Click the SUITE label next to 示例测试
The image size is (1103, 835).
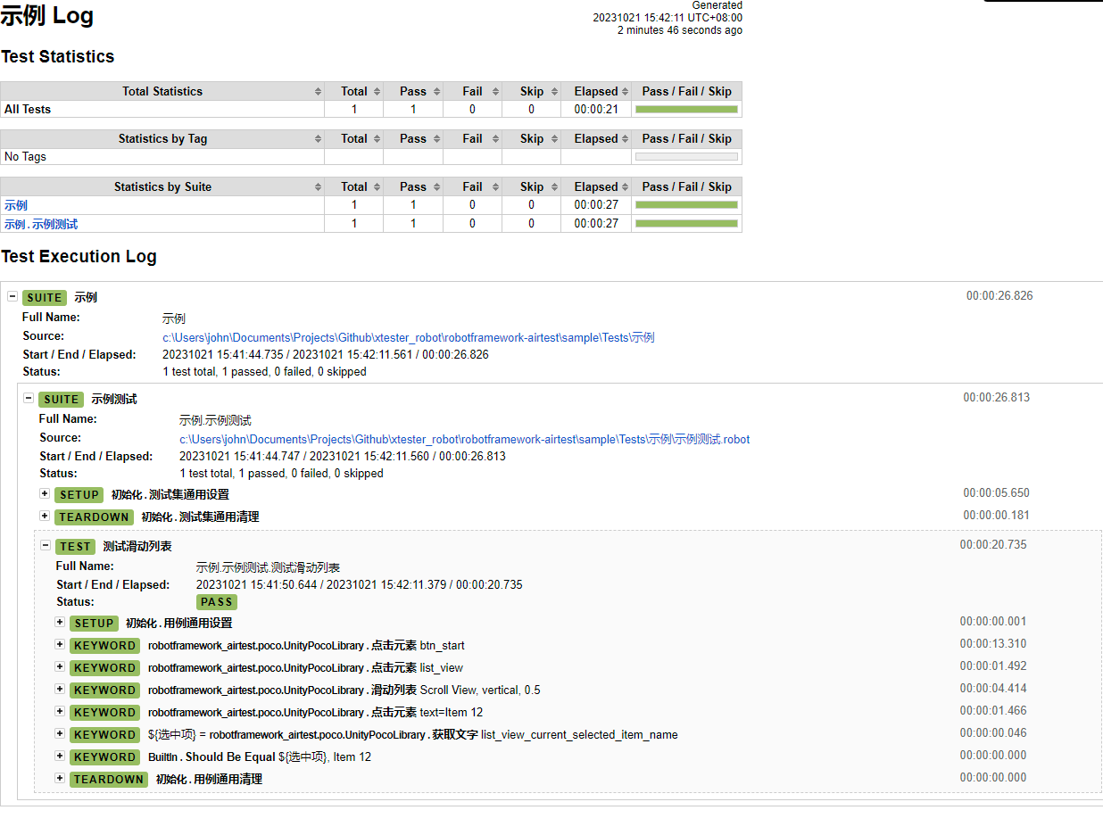point(62,399)
